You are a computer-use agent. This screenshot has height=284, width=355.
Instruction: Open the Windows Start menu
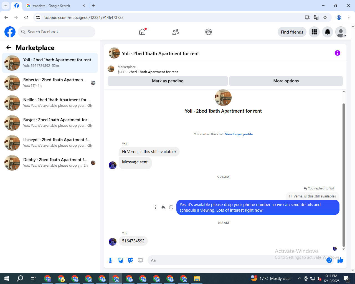coord(7,278)
